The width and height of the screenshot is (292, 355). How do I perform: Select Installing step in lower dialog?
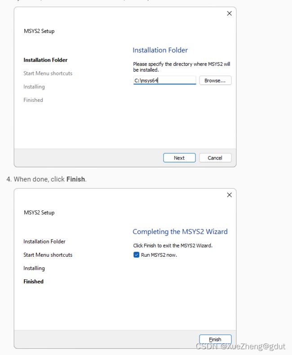point(34,268)
